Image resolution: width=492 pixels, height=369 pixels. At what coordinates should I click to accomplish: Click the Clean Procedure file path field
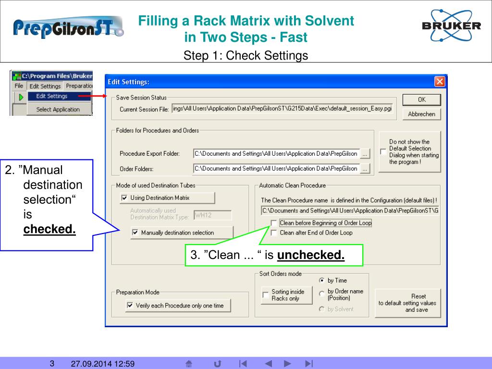click(x=350, y=210)
